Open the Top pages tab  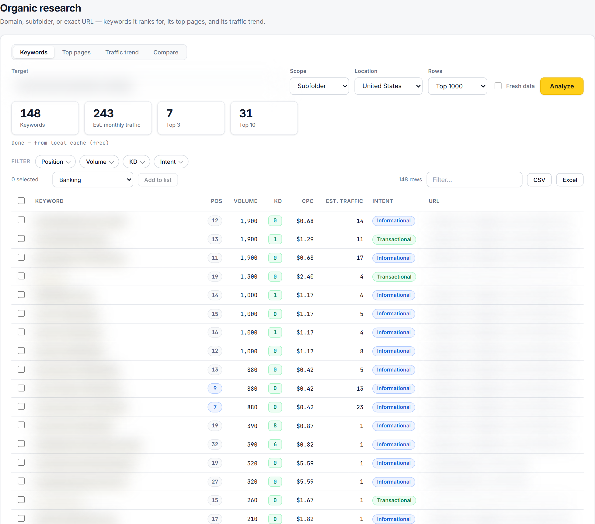pos(76,52)
